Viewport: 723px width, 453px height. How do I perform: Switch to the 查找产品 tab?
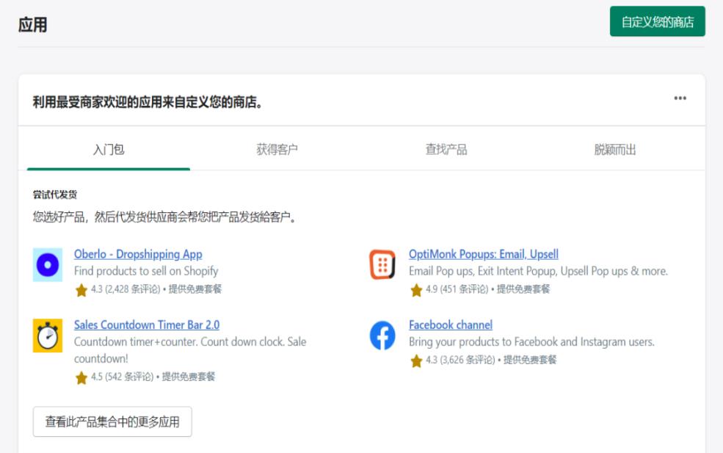(446, 150)
